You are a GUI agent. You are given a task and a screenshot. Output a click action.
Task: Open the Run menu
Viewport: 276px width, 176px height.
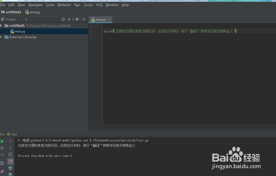tap(77, 5)
